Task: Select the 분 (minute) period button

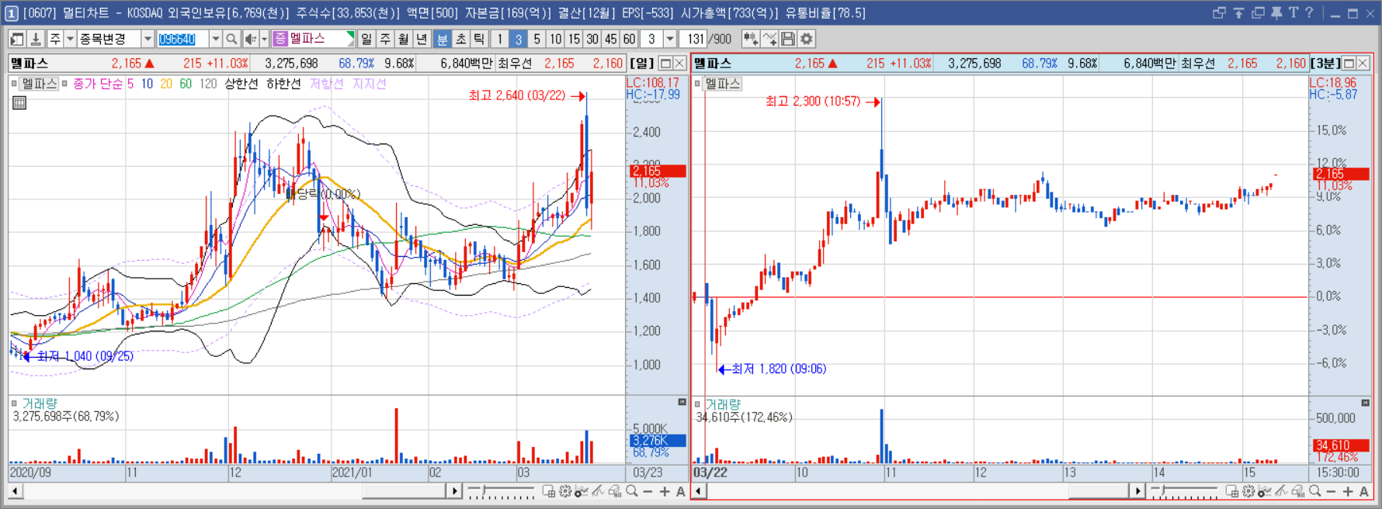Action: pos(442,39)
